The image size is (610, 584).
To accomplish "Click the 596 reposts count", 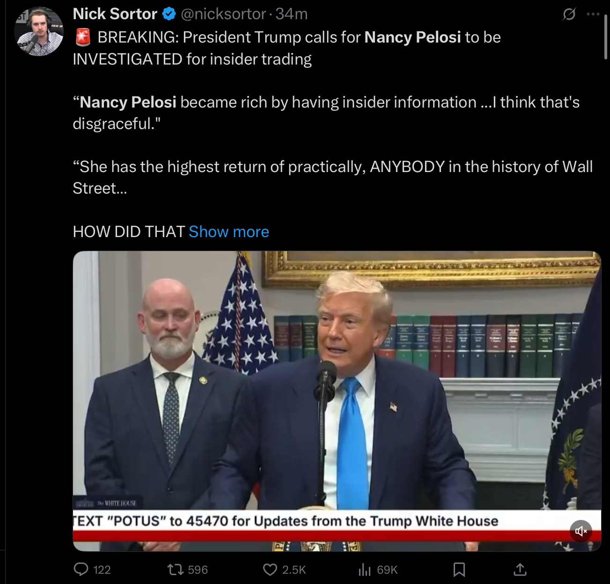I will [x=198, y=570].
